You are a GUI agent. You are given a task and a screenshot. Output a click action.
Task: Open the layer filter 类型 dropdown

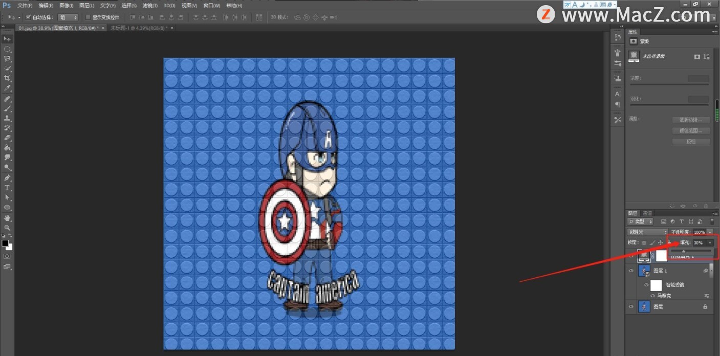[x=640, y=221]
